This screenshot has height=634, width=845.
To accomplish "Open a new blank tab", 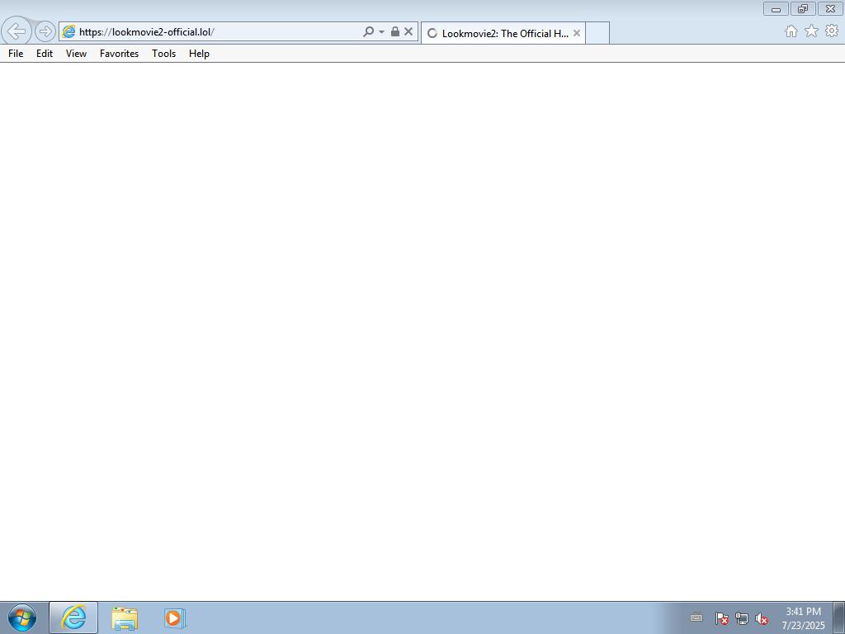I will tap(597, 33).
